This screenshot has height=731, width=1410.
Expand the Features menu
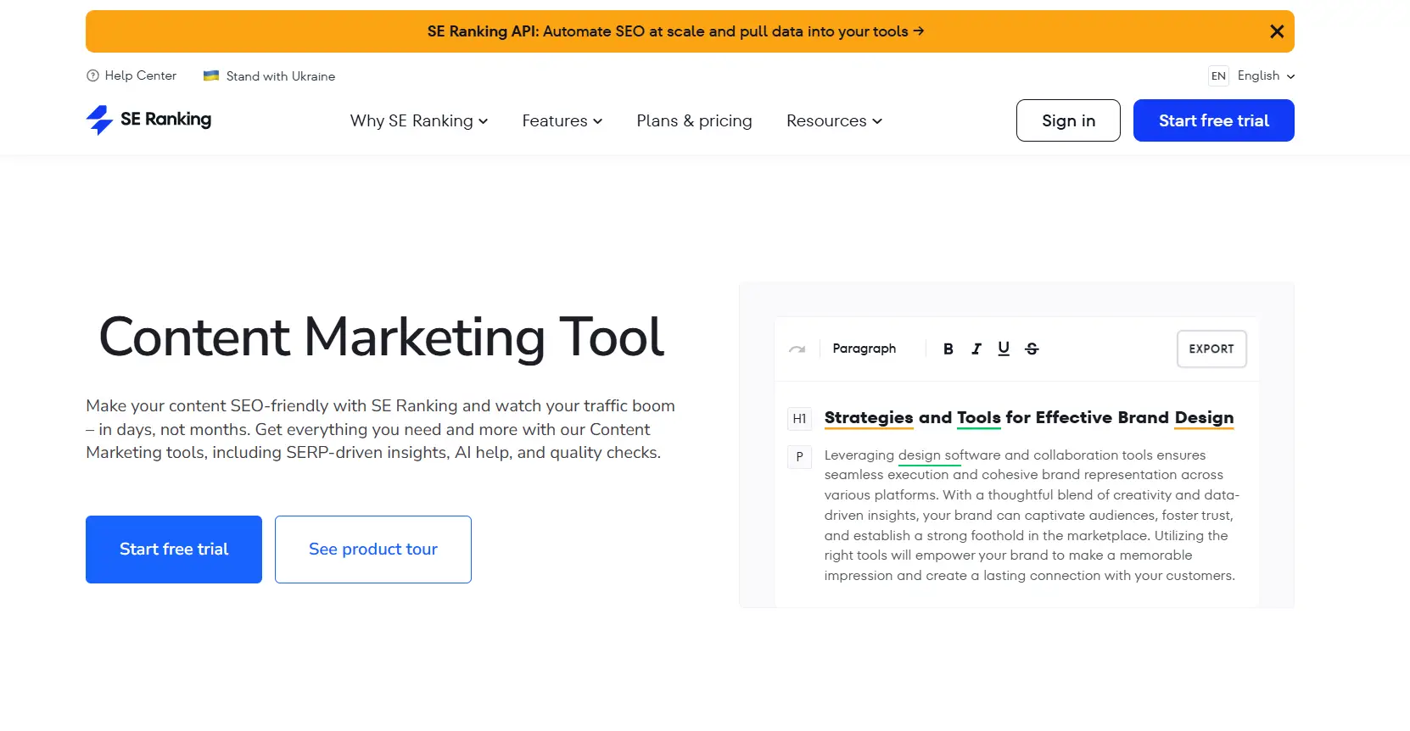pyautogui.click(x=562, y=120)
